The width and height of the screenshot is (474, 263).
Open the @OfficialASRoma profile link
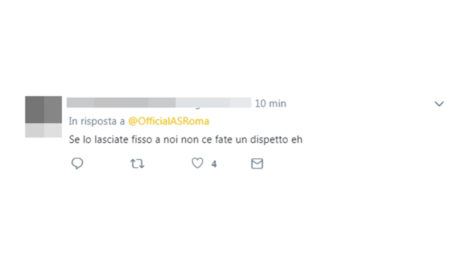click(169, 121)
